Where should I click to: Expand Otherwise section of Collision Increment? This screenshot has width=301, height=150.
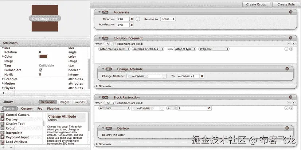pyautogui.click(x=97, y=86)
